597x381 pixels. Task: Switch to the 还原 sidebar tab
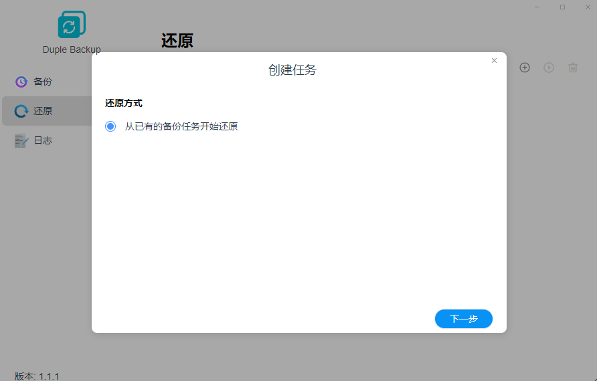coord(43,111)
